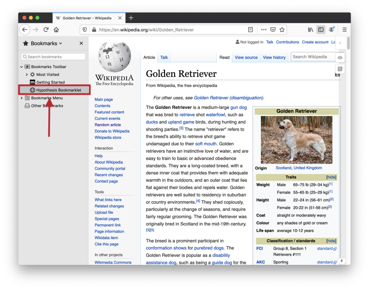Open the Firefox hamburger menu

(x=344, y=30)
